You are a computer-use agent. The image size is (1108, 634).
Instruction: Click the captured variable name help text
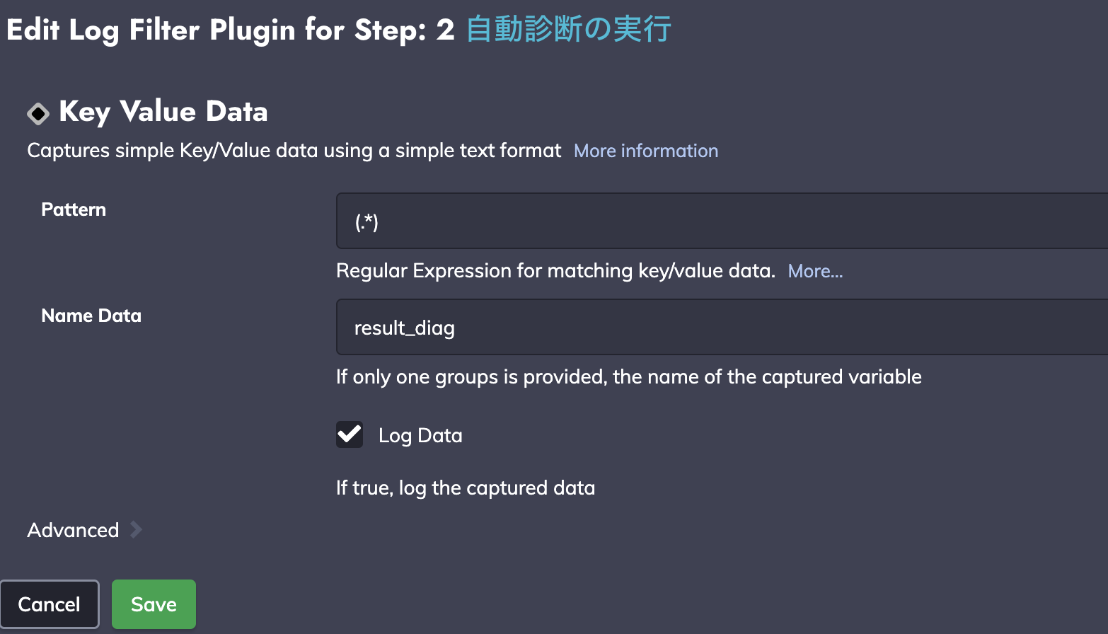pyautogui.click(x=629, y=377)
